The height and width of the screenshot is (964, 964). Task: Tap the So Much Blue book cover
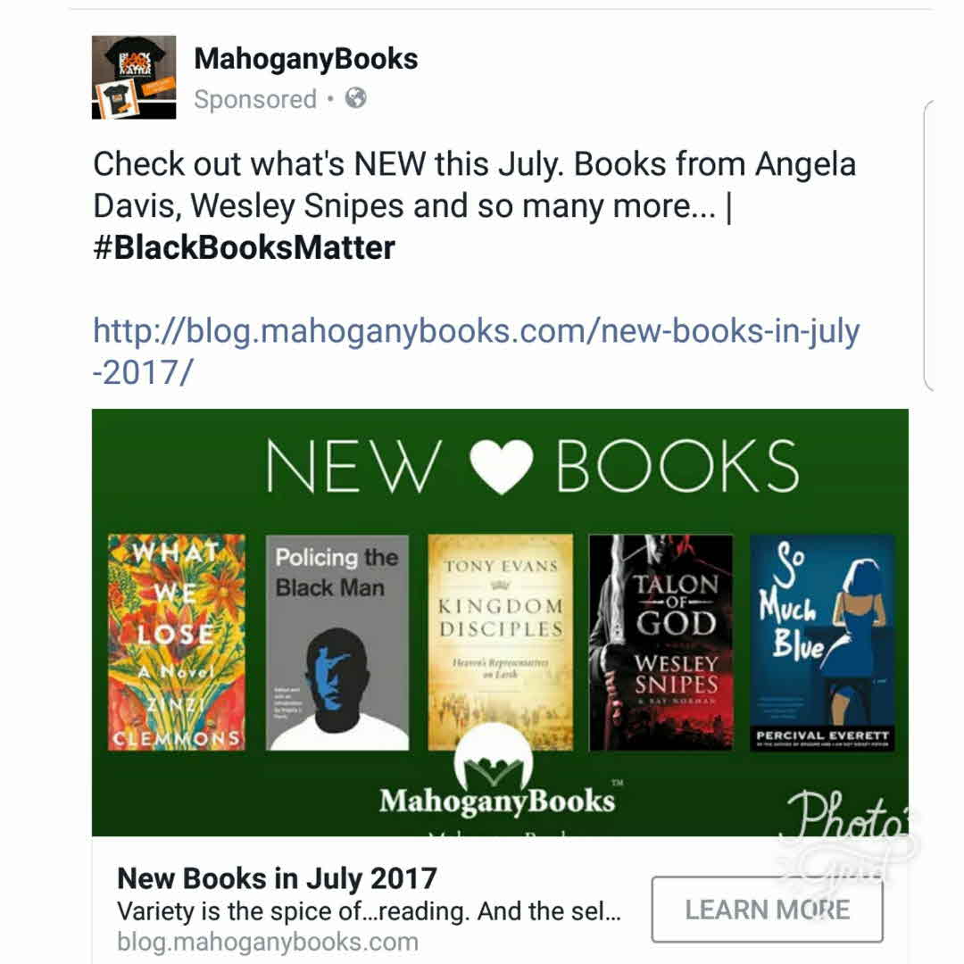click(x=823, y=642)
